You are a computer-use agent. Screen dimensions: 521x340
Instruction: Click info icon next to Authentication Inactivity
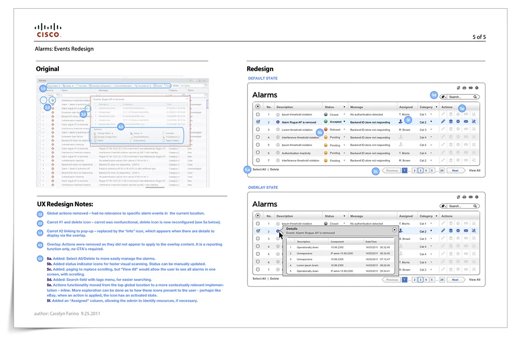(x=278, y=153)
